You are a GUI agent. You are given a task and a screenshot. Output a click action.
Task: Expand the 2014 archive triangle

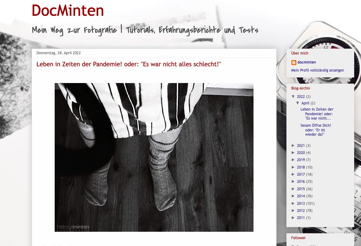[293, 196]
